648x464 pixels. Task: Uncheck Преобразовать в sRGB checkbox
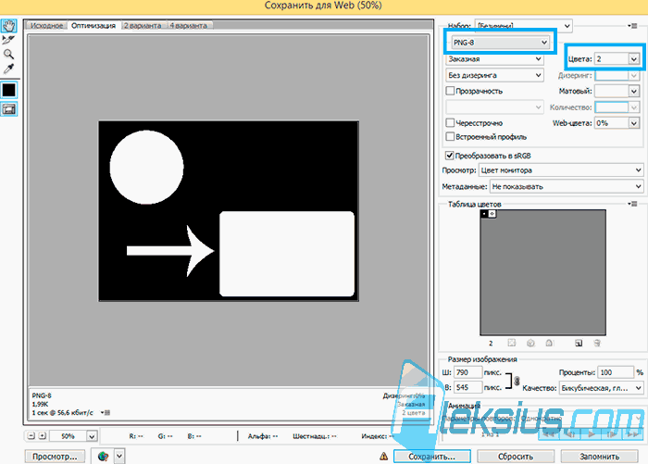tap(449, 156)
